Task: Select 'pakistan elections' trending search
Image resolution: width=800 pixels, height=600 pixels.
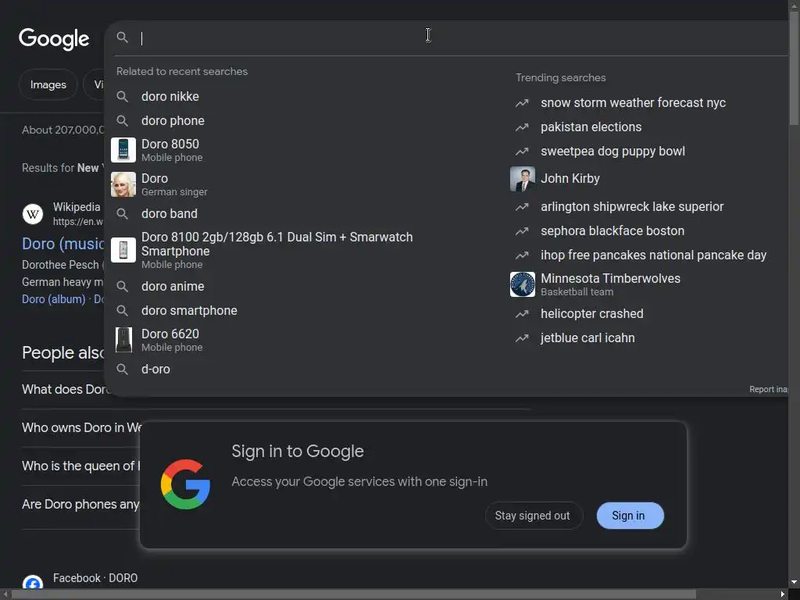Action: 591,127
